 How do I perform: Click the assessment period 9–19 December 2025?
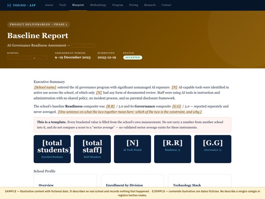(72, 57)
